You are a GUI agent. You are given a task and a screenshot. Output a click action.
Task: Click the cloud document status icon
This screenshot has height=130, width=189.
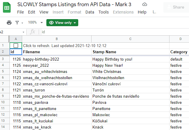[x=144, y=5]
